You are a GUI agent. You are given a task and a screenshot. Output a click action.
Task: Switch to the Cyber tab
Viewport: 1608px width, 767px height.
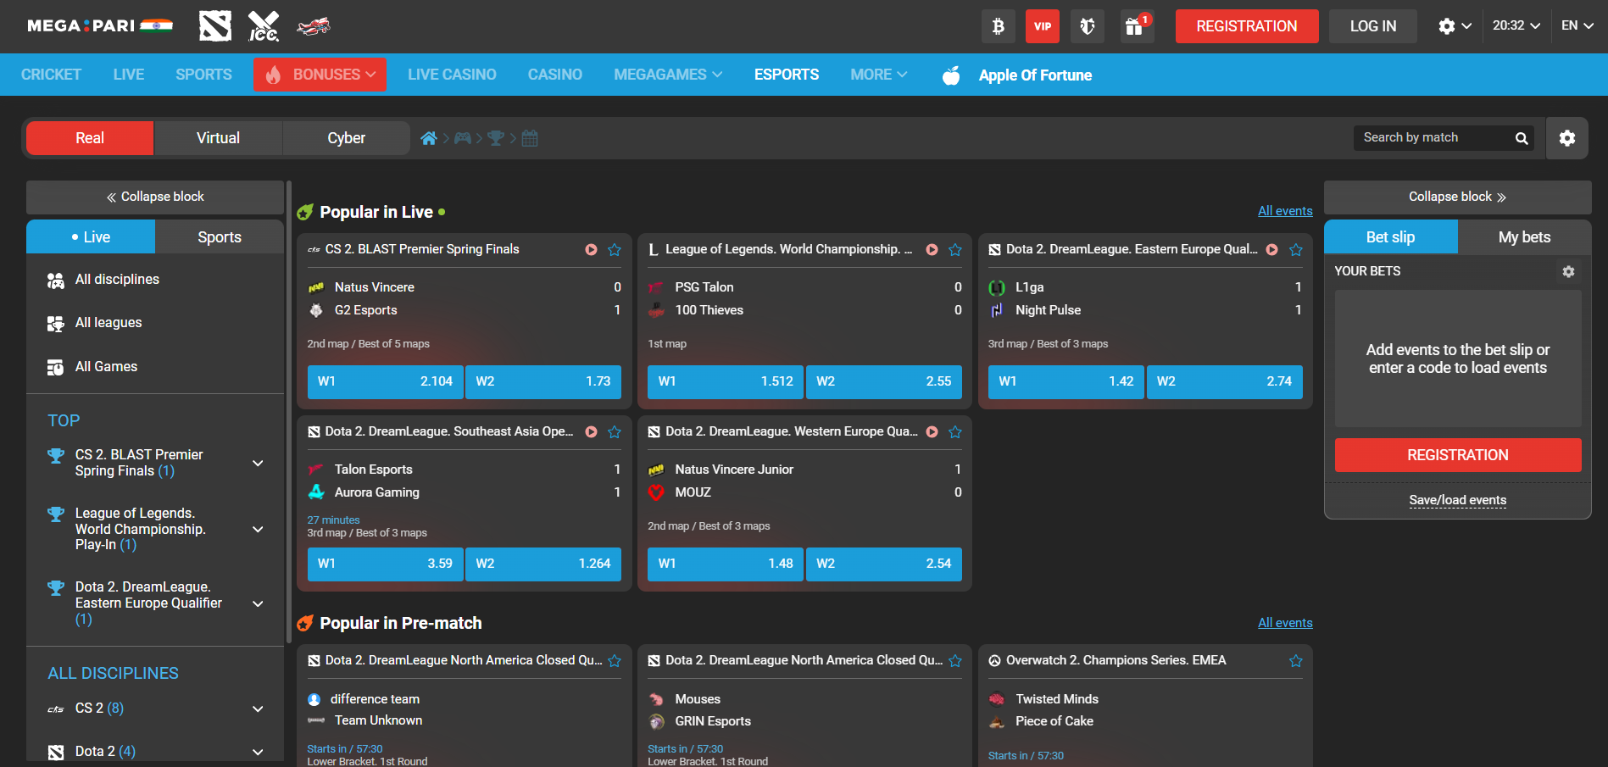(345, 137)
